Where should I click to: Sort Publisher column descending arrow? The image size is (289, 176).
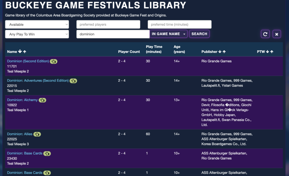[220, 52]
